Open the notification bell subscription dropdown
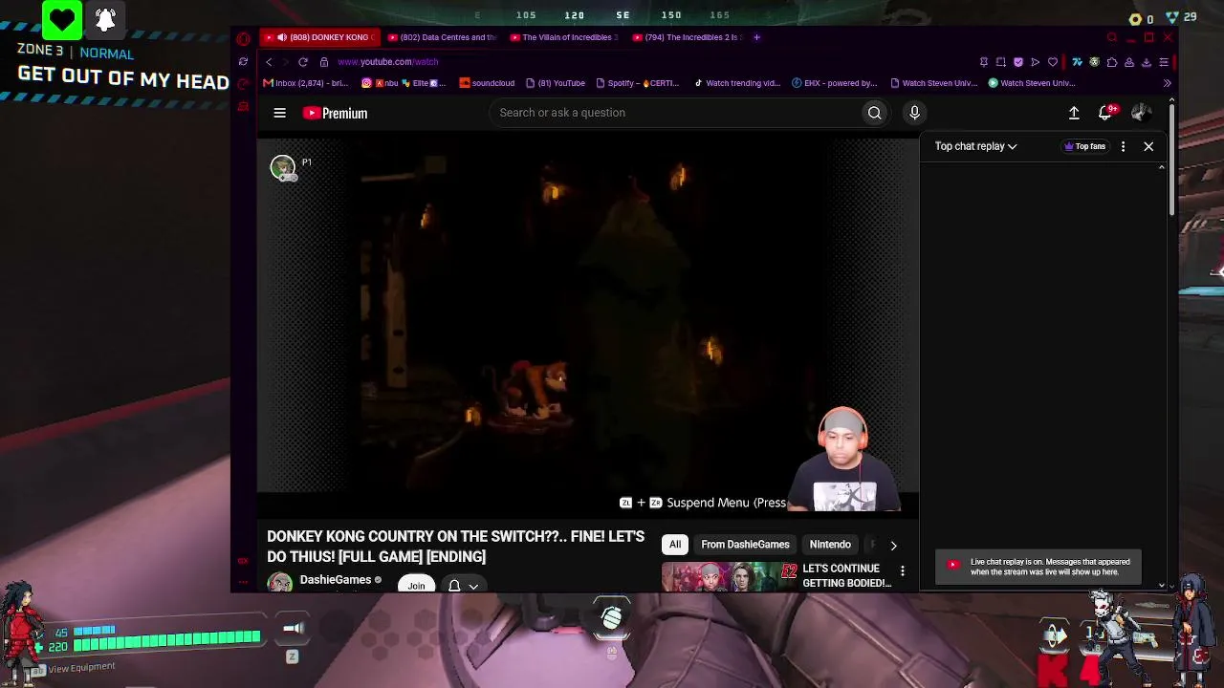Viewport: 1224px width, 688px height. click(463, 586)
